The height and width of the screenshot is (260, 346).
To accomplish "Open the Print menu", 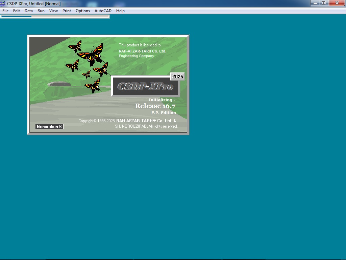I will (67, 10).
